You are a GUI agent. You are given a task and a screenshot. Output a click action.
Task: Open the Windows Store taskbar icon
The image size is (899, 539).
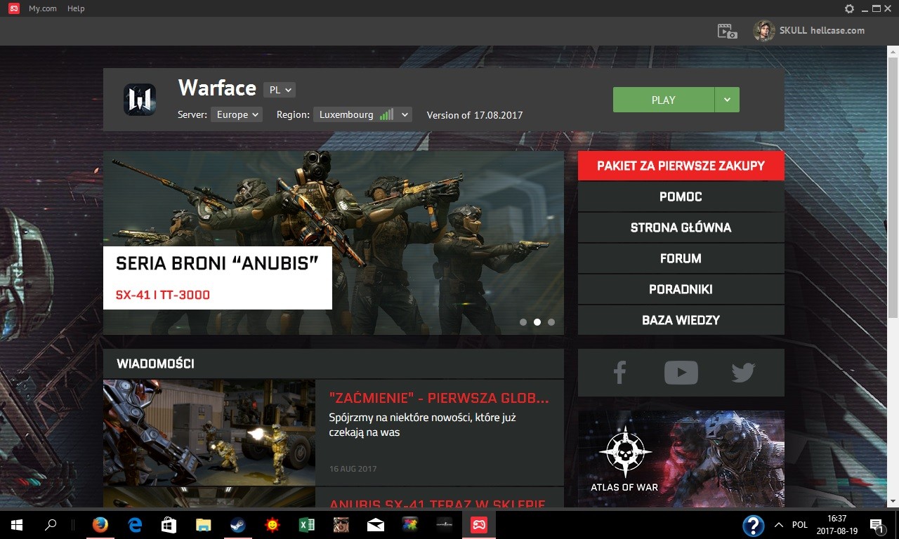[x=169, y=524]
